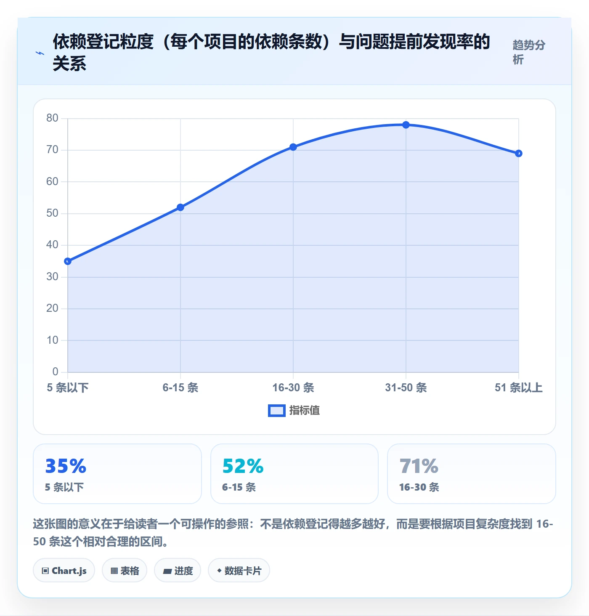This screenshot has width=589, height=616.
Task: Click the data point for 5 条以下
Action: tap(68, 261)
